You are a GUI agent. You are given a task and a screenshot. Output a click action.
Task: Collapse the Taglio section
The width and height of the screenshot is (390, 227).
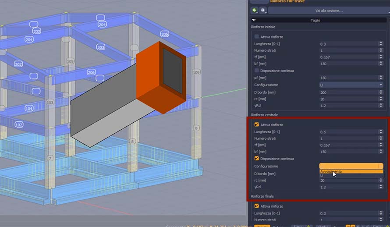point(254,20)
